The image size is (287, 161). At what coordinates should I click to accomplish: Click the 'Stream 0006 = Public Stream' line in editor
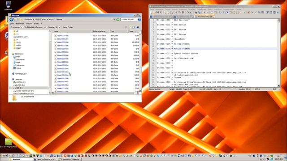[174, 49]
